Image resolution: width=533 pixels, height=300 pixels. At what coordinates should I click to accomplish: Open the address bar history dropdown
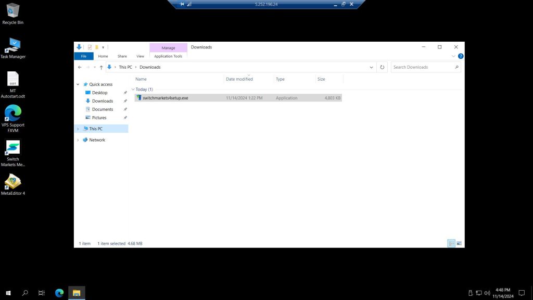[x=371, y=67]
